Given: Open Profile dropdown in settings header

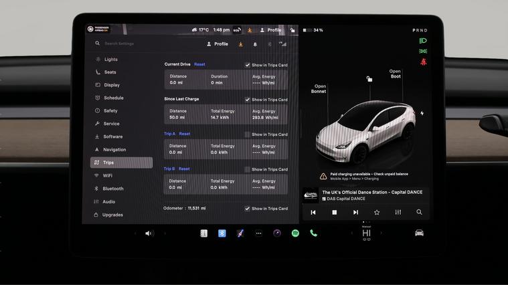Looking at the screenshot, I should pos(217,44).
